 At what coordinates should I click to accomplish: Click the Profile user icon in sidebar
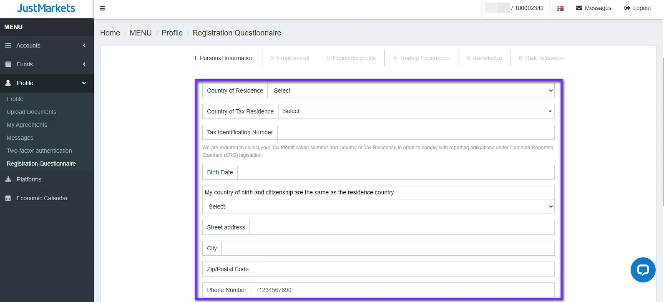pos(8,83)
